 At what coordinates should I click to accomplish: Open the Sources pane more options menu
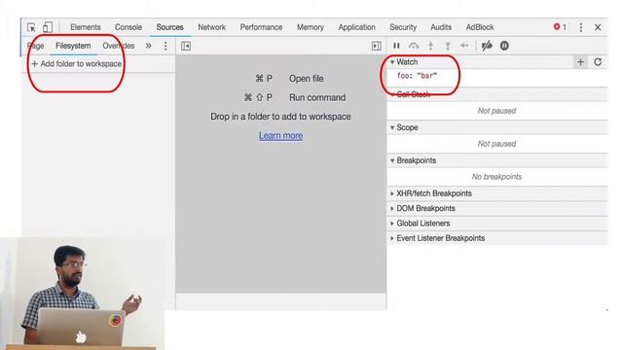pos(165,46)
